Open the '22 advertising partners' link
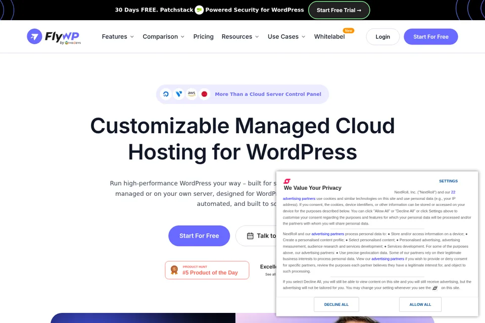The width and height of the screenshot is (485, 323). (299, 198)
